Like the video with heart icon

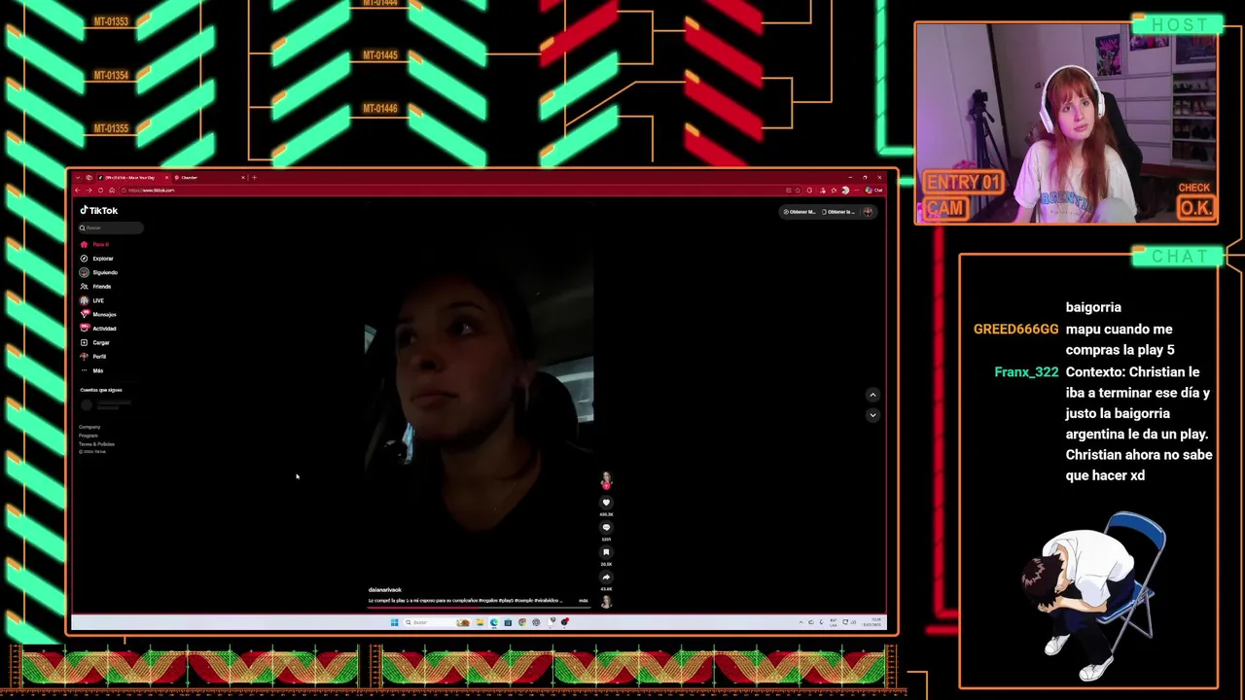click(x=606, y=503)
